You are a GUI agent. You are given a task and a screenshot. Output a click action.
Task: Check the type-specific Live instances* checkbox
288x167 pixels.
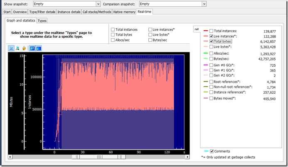(150, 29)
